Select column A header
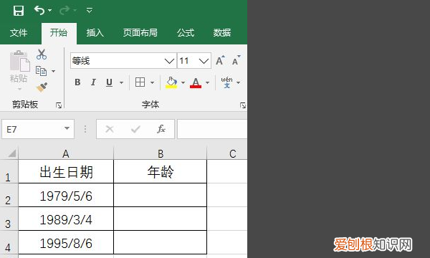 (x=66, y=153)
